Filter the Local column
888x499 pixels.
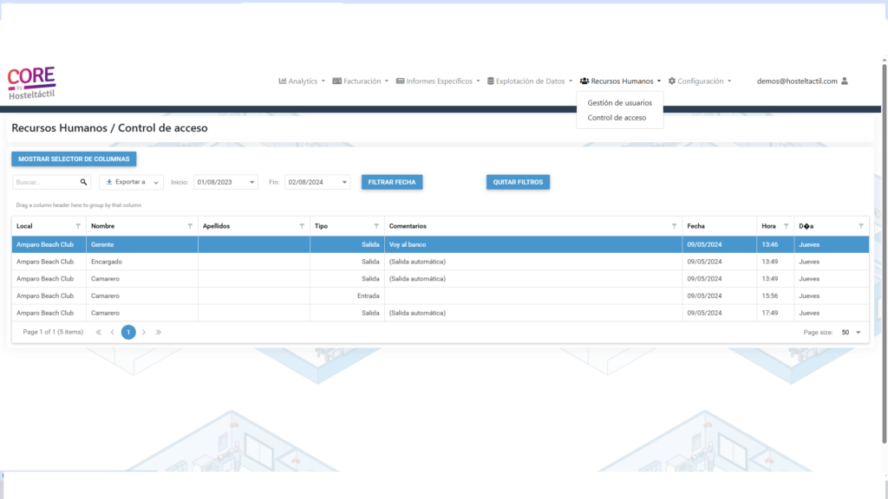[x=78, y=226]
